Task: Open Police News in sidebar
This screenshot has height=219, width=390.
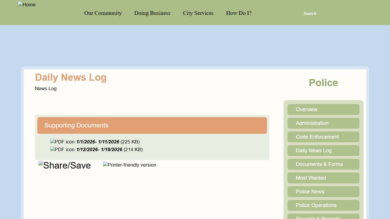Action: [323, 192]
